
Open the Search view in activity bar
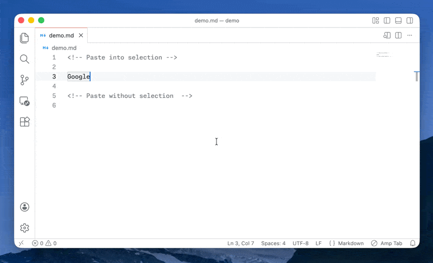click(24, 59)
